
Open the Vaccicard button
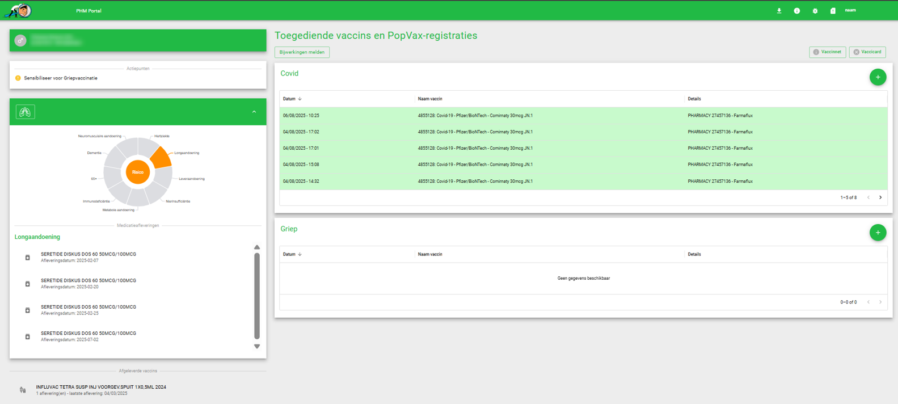[x=868, y=52]
